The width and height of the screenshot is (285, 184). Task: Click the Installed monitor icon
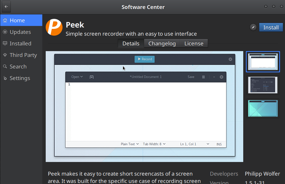(5, 43)
